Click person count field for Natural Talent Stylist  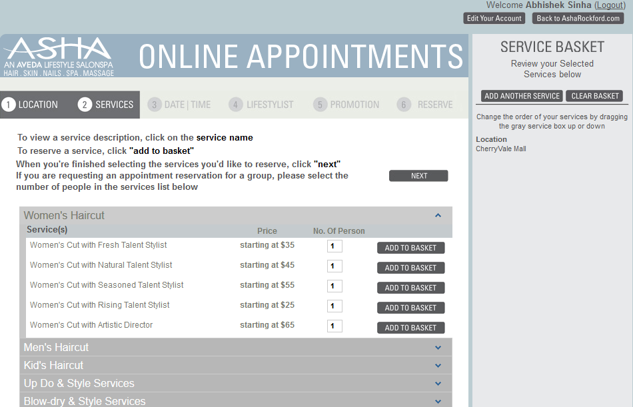[334, 266]
